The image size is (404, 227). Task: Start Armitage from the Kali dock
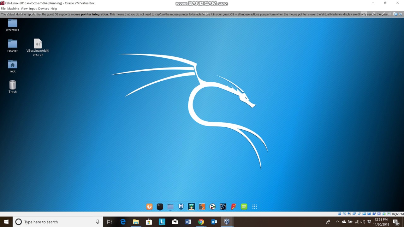191,207
